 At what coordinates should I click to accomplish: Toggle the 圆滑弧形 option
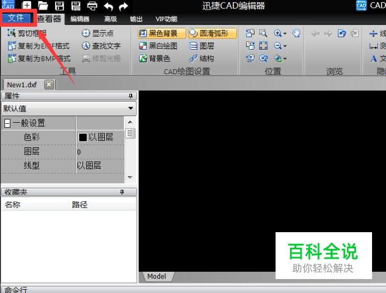coord(213,33)
